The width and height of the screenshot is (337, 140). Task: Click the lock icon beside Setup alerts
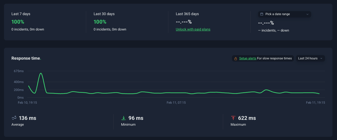[x=236, y=58]
